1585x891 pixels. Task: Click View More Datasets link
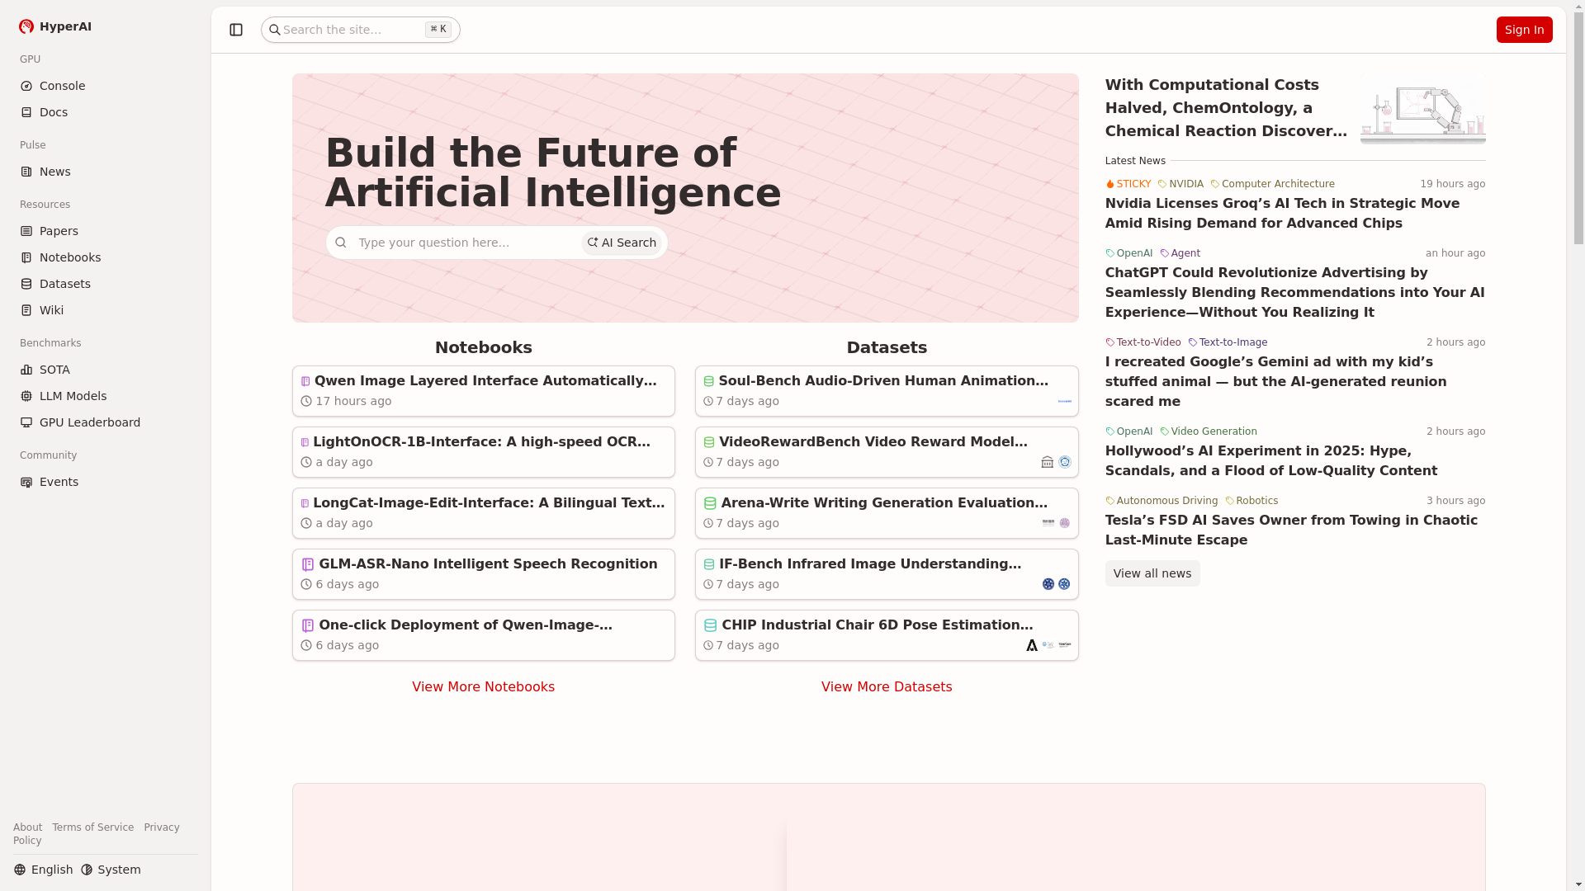coord(887,686)
